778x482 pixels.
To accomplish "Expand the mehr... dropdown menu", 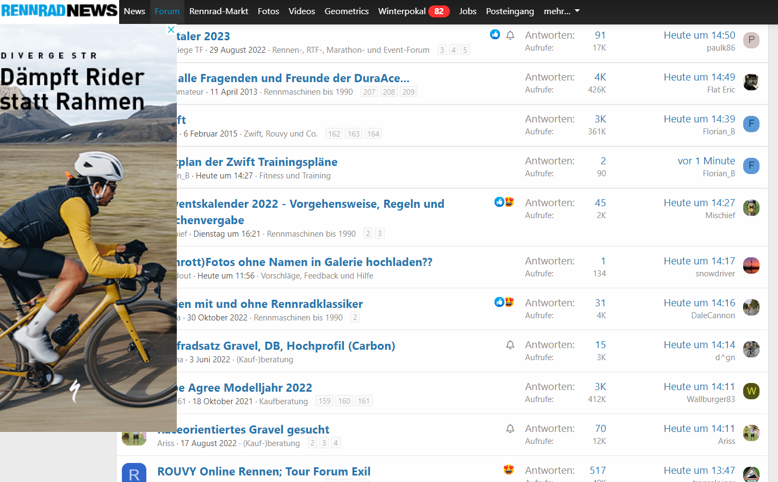I will tap(561, 11).
